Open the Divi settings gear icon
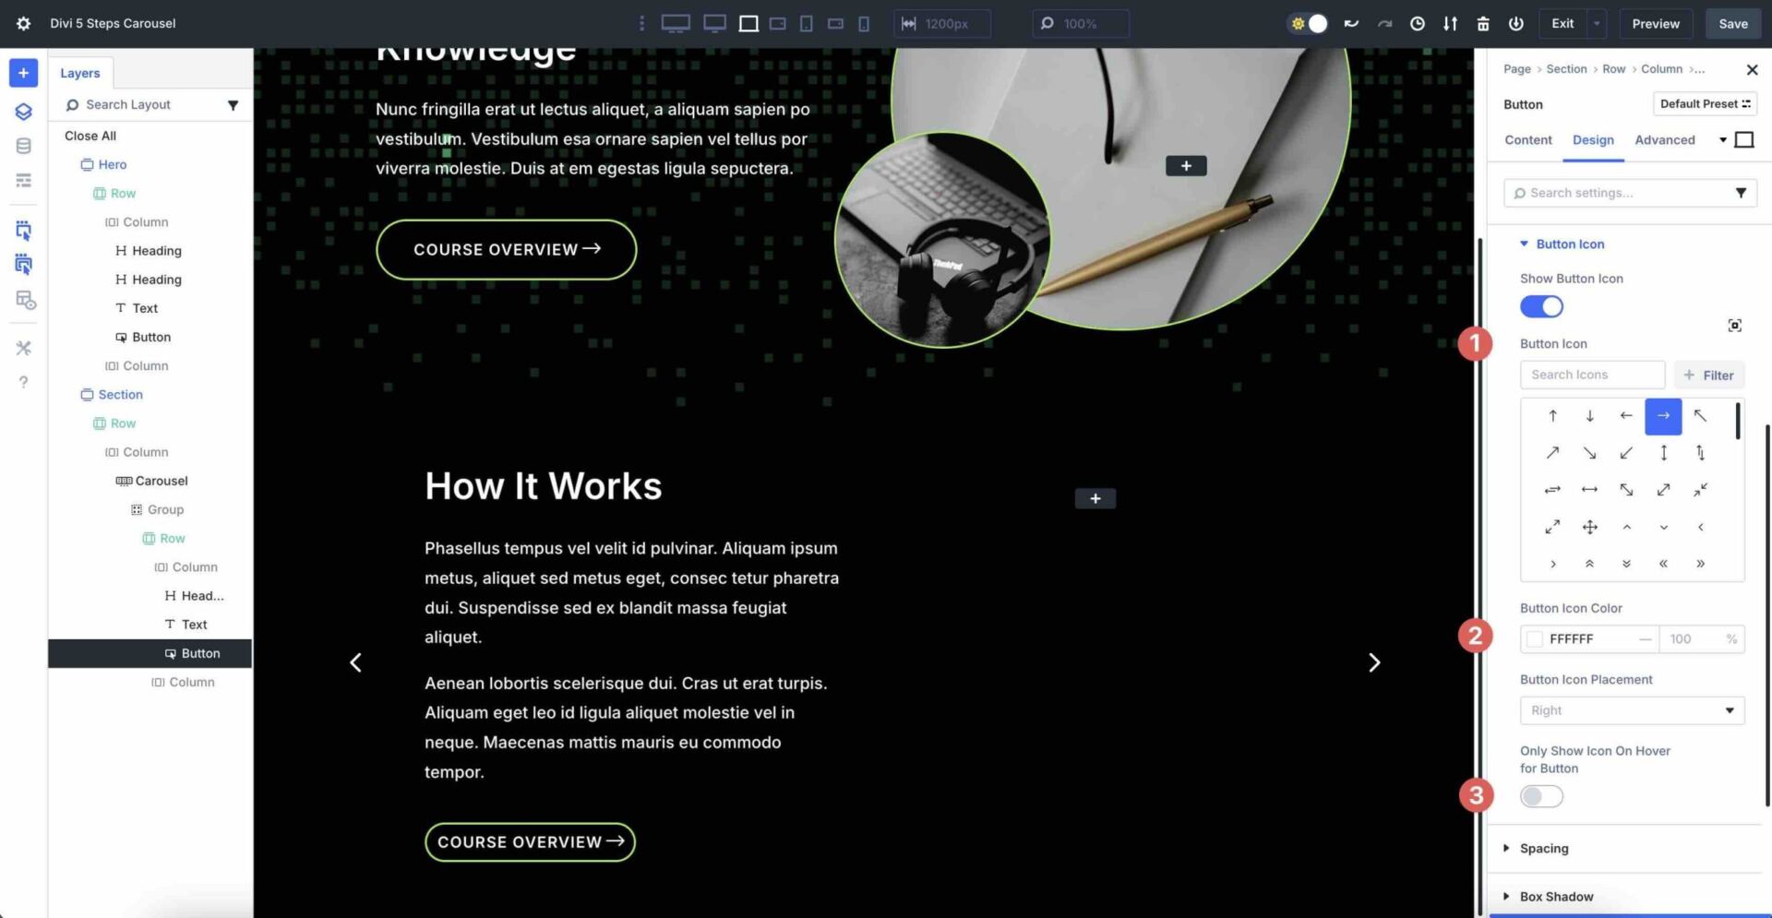1772x918 pixels. [x=23, y=23]
